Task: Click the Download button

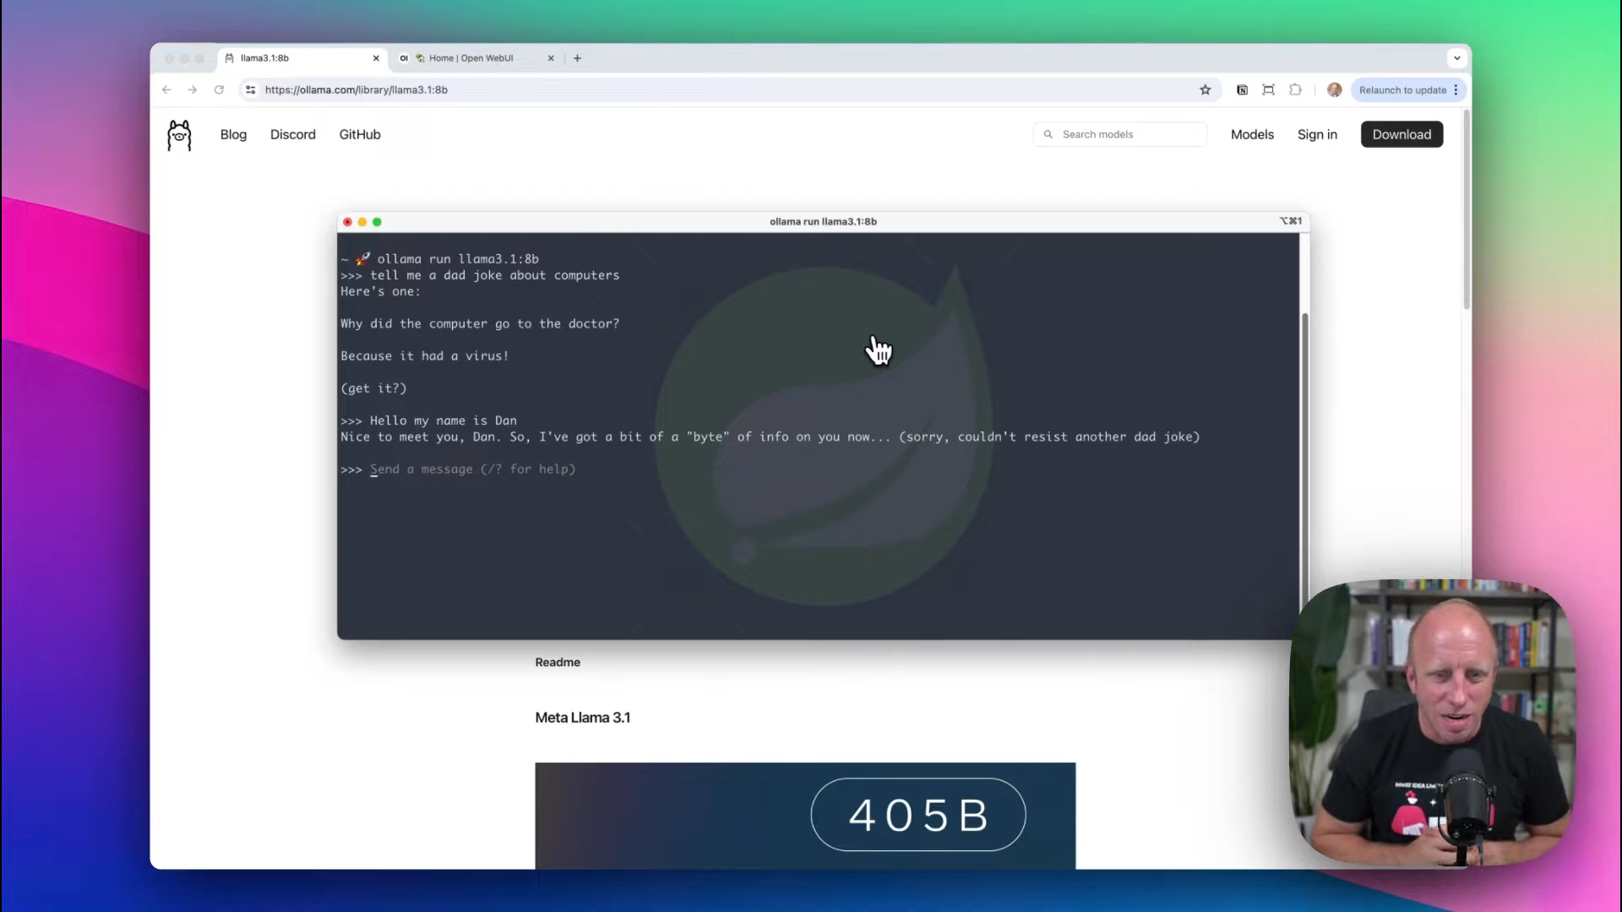Action: coord(1401,134)
